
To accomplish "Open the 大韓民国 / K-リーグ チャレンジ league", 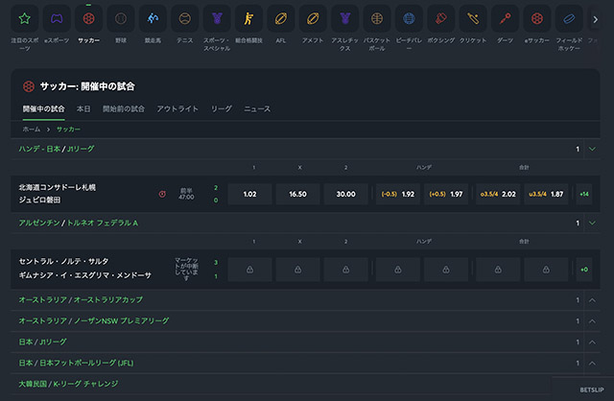I will pos(68,384).
